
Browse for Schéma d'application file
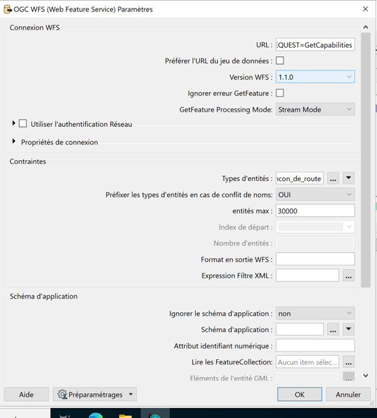coord(333,329)
